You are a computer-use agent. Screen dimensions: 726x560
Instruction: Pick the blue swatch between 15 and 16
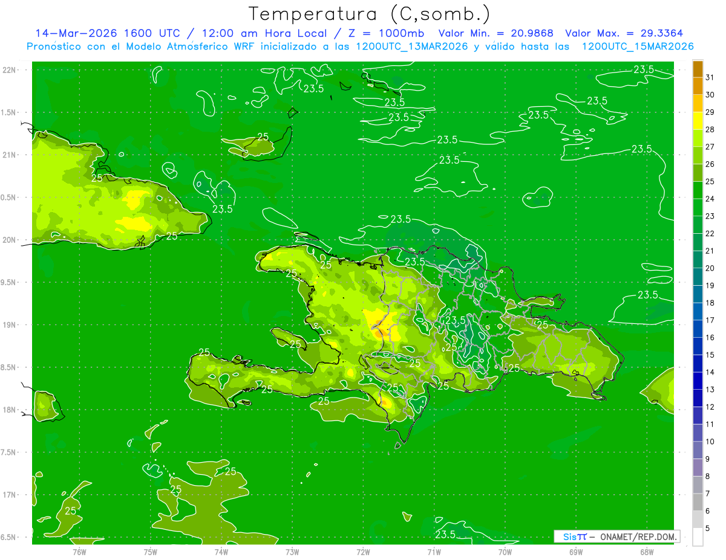[698, 346]
